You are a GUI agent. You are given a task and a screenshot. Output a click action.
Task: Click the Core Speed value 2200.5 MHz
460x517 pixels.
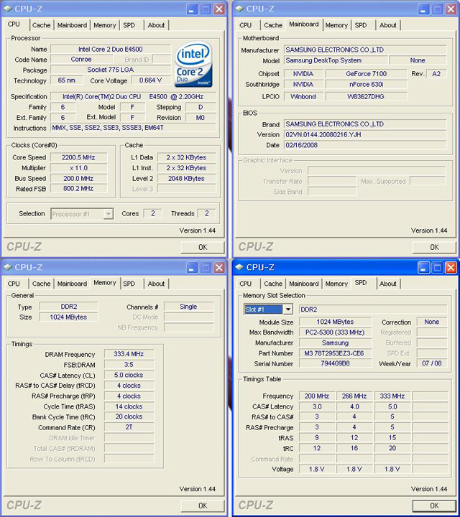click(78, 157)
